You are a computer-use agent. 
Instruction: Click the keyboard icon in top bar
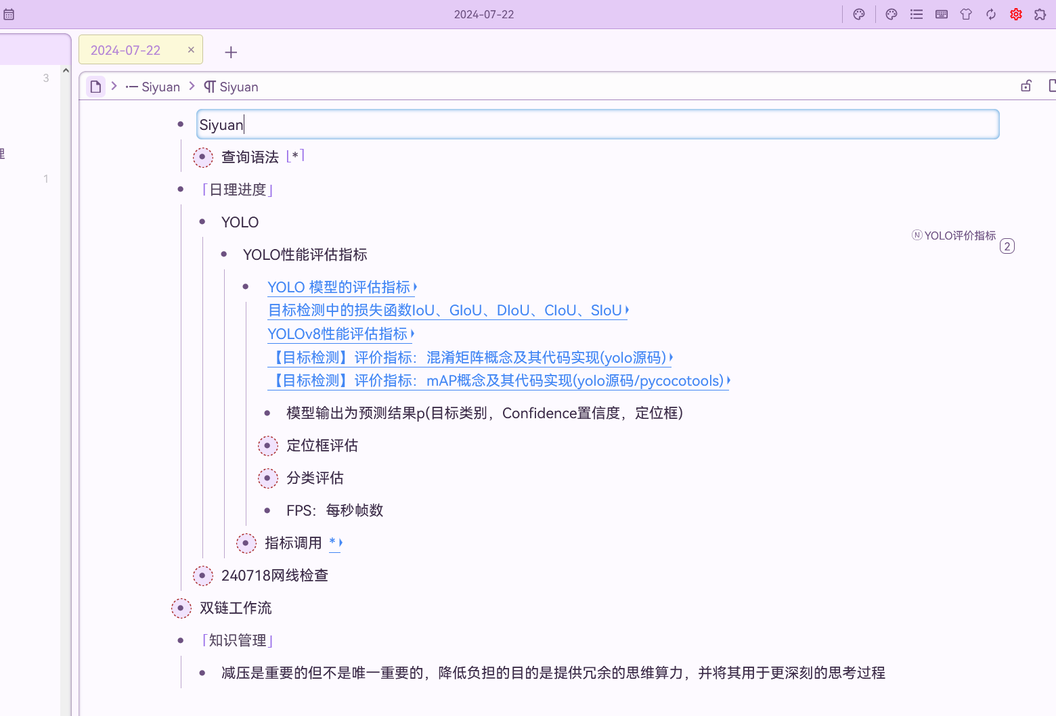point(941,14)
